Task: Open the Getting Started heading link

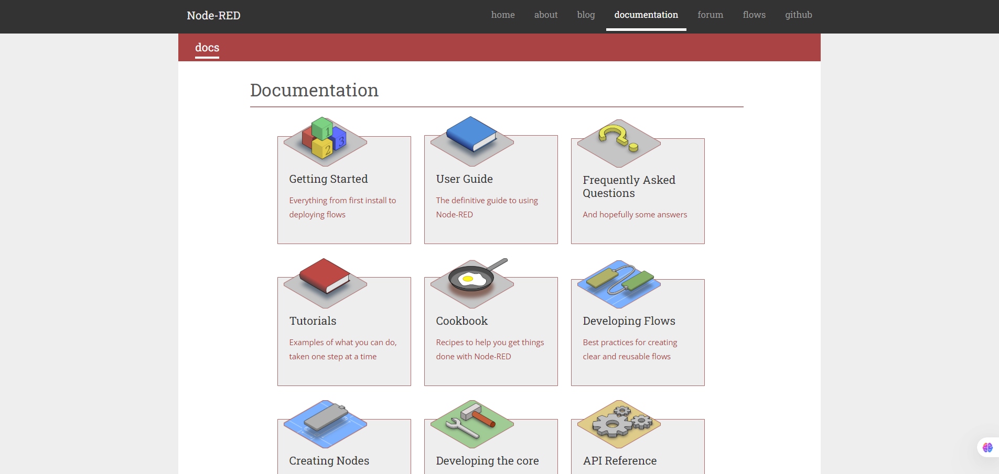Action: click(x=328, y=179)
